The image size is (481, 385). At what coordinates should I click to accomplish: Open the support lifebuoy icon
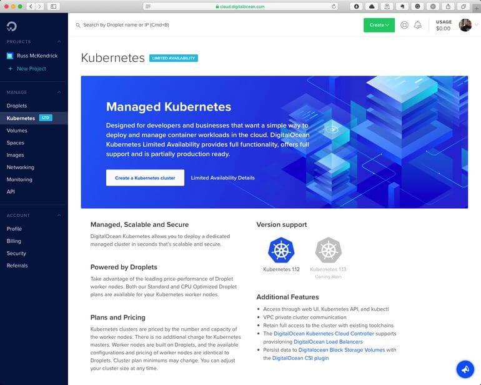pos(404,25)
